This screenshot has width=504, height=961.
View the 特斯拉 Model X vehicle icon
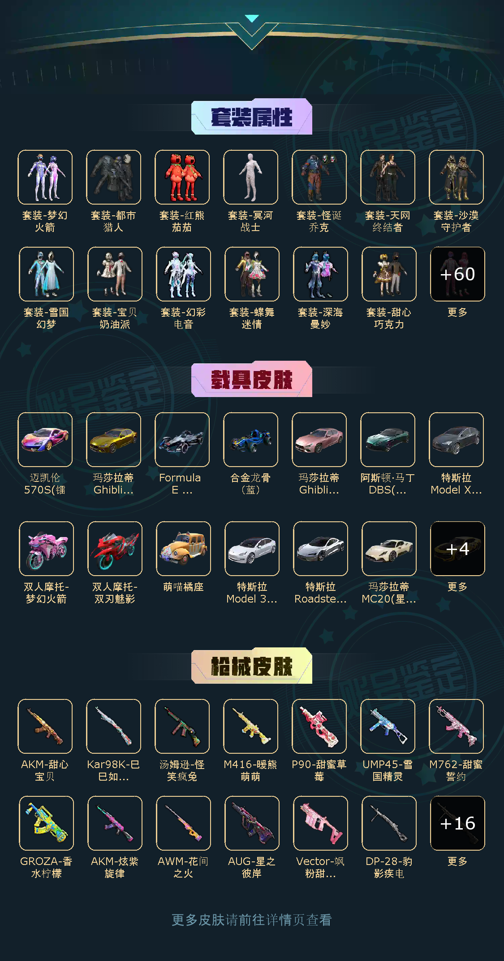click(x=456, y=440)
